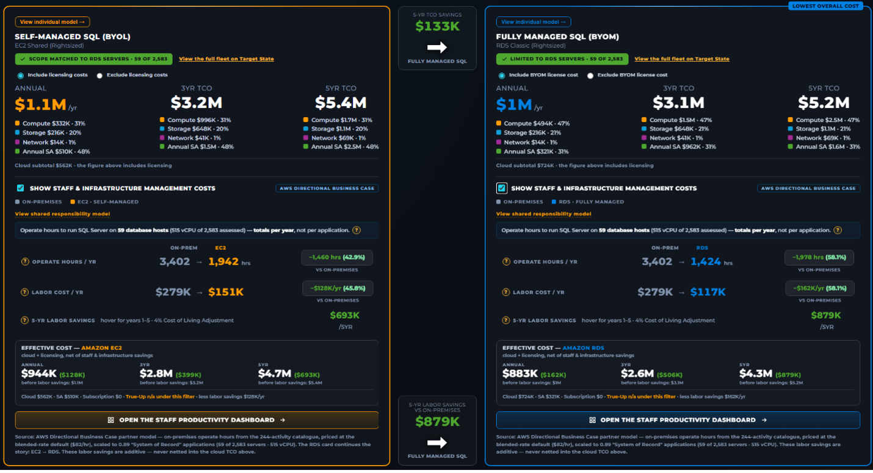
Task: Click arrow in 5-Yr Labor Savings tile
Action: coord(437,443)
